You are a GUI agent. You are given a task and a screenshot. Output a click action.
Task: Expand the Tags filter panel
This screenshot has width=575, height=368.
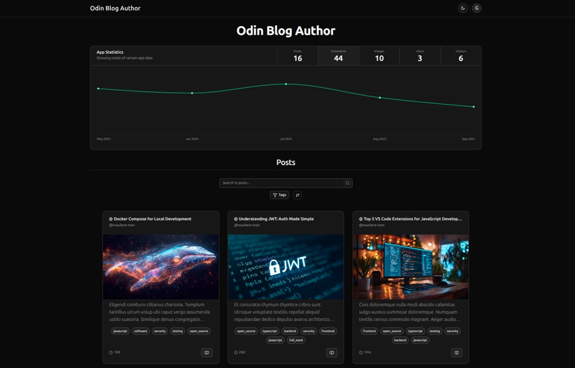click(x=279, y=195)
